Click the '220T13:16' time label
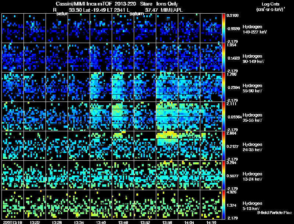294x224 pixels. (x=13, y=223)
